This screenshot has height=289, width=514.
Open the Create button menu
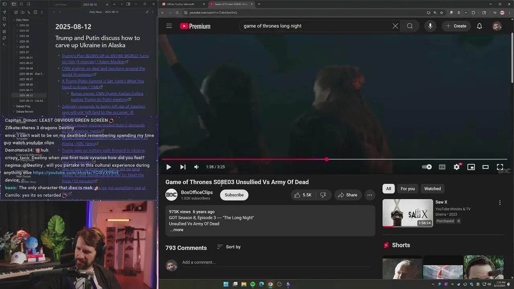(x=456, y=26)
